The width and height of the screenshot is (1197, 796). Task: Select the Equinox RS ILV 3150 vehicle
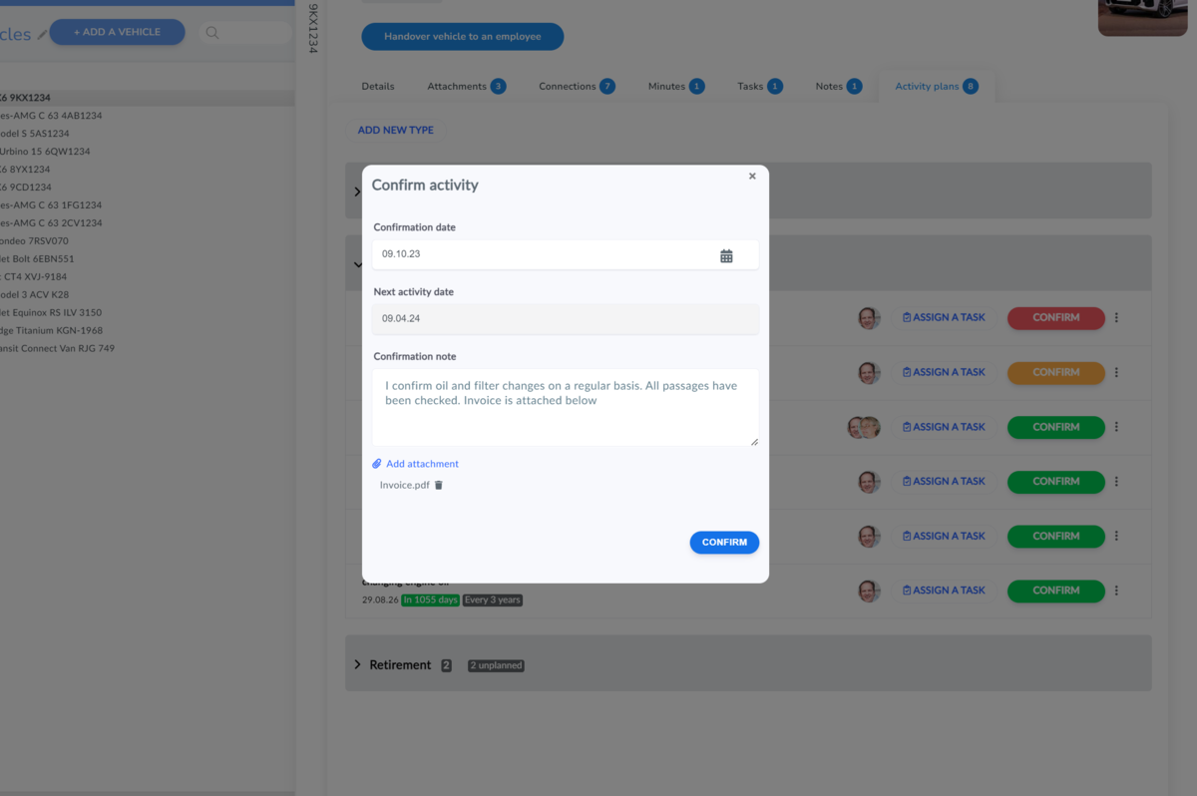click(147, 313)
